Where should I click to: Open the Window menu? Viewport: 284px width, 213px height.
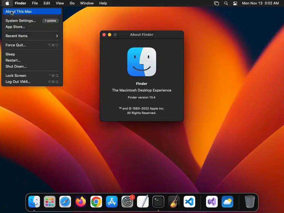(x=87, y=3)
